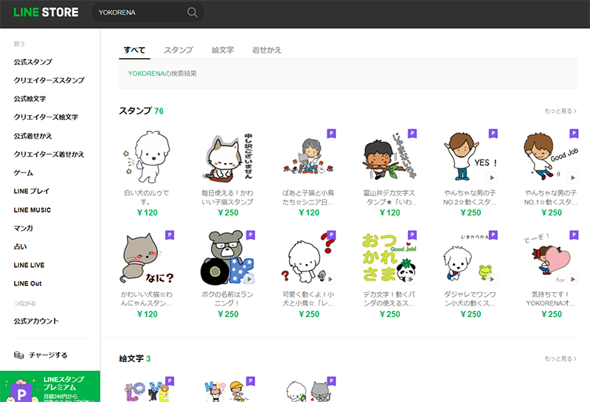
Task: Click YOKORENAの検索結果 text
Action: 162,74
